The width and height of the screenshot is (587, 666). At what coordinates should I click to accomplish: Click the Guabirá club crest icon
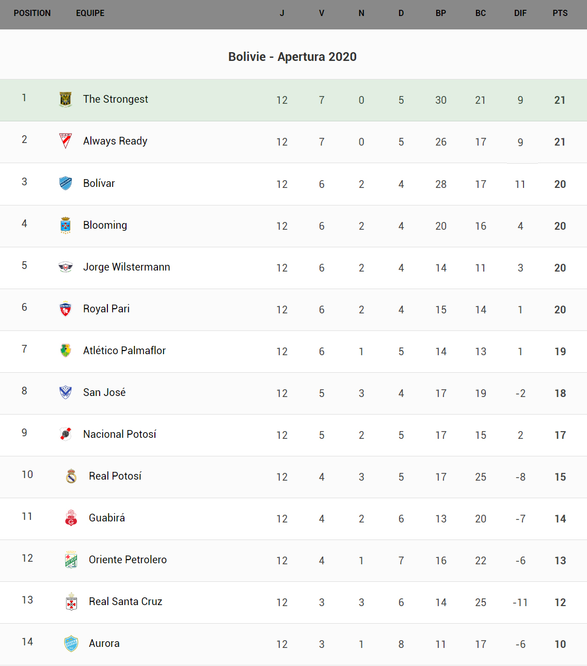tap(71, 518)
